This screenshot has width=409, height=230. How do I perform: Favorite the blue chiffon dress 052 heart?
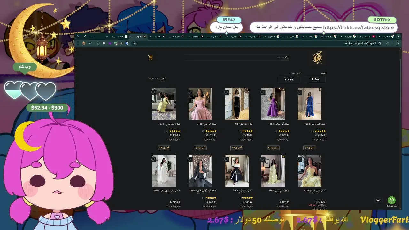[x=299, y=92]
